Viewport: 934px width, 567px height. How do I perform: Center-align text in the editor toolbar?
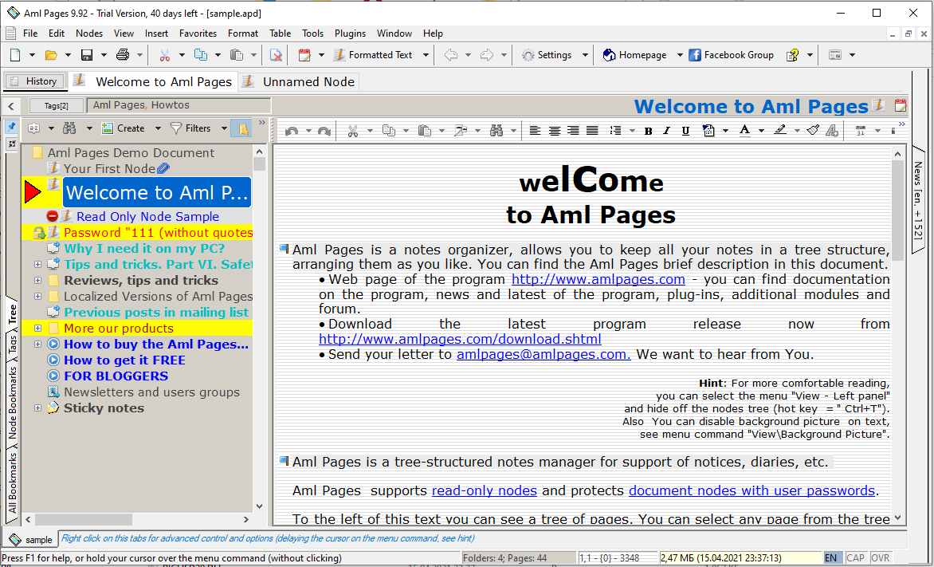(555, 131)
